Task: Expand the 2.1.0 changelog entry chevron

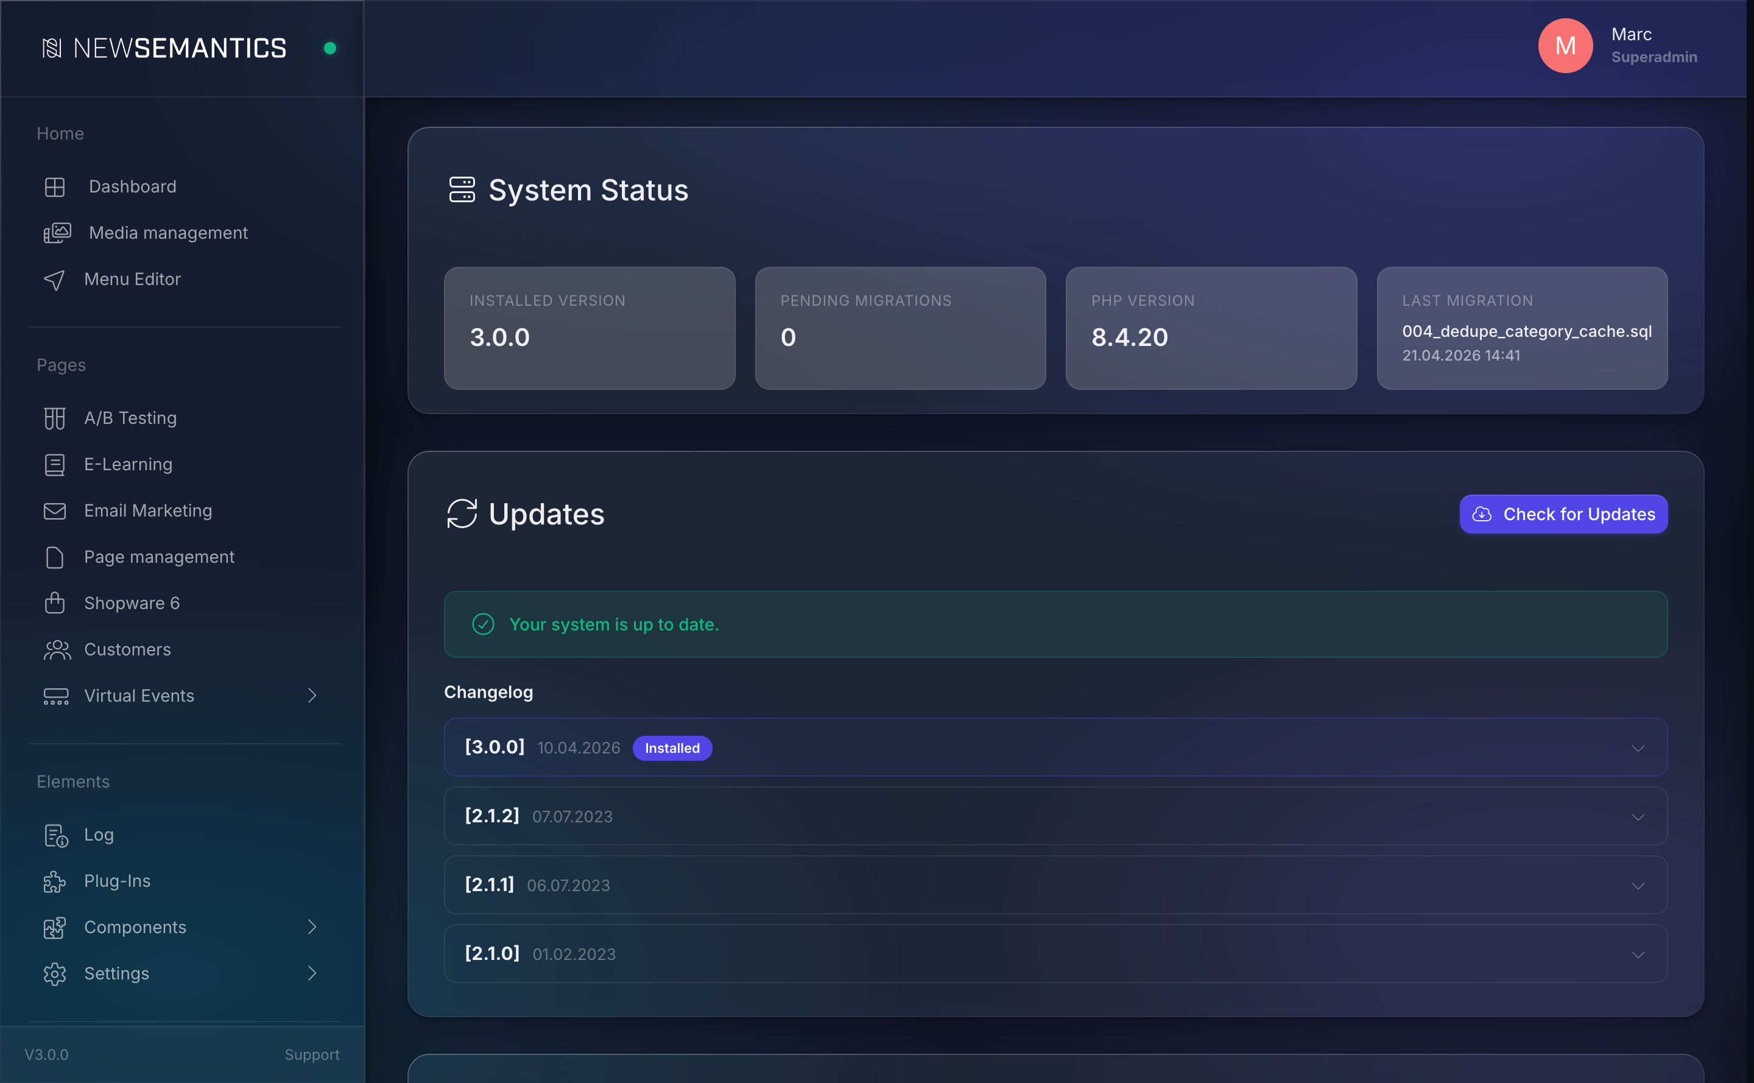Action: click(1638, 955)
